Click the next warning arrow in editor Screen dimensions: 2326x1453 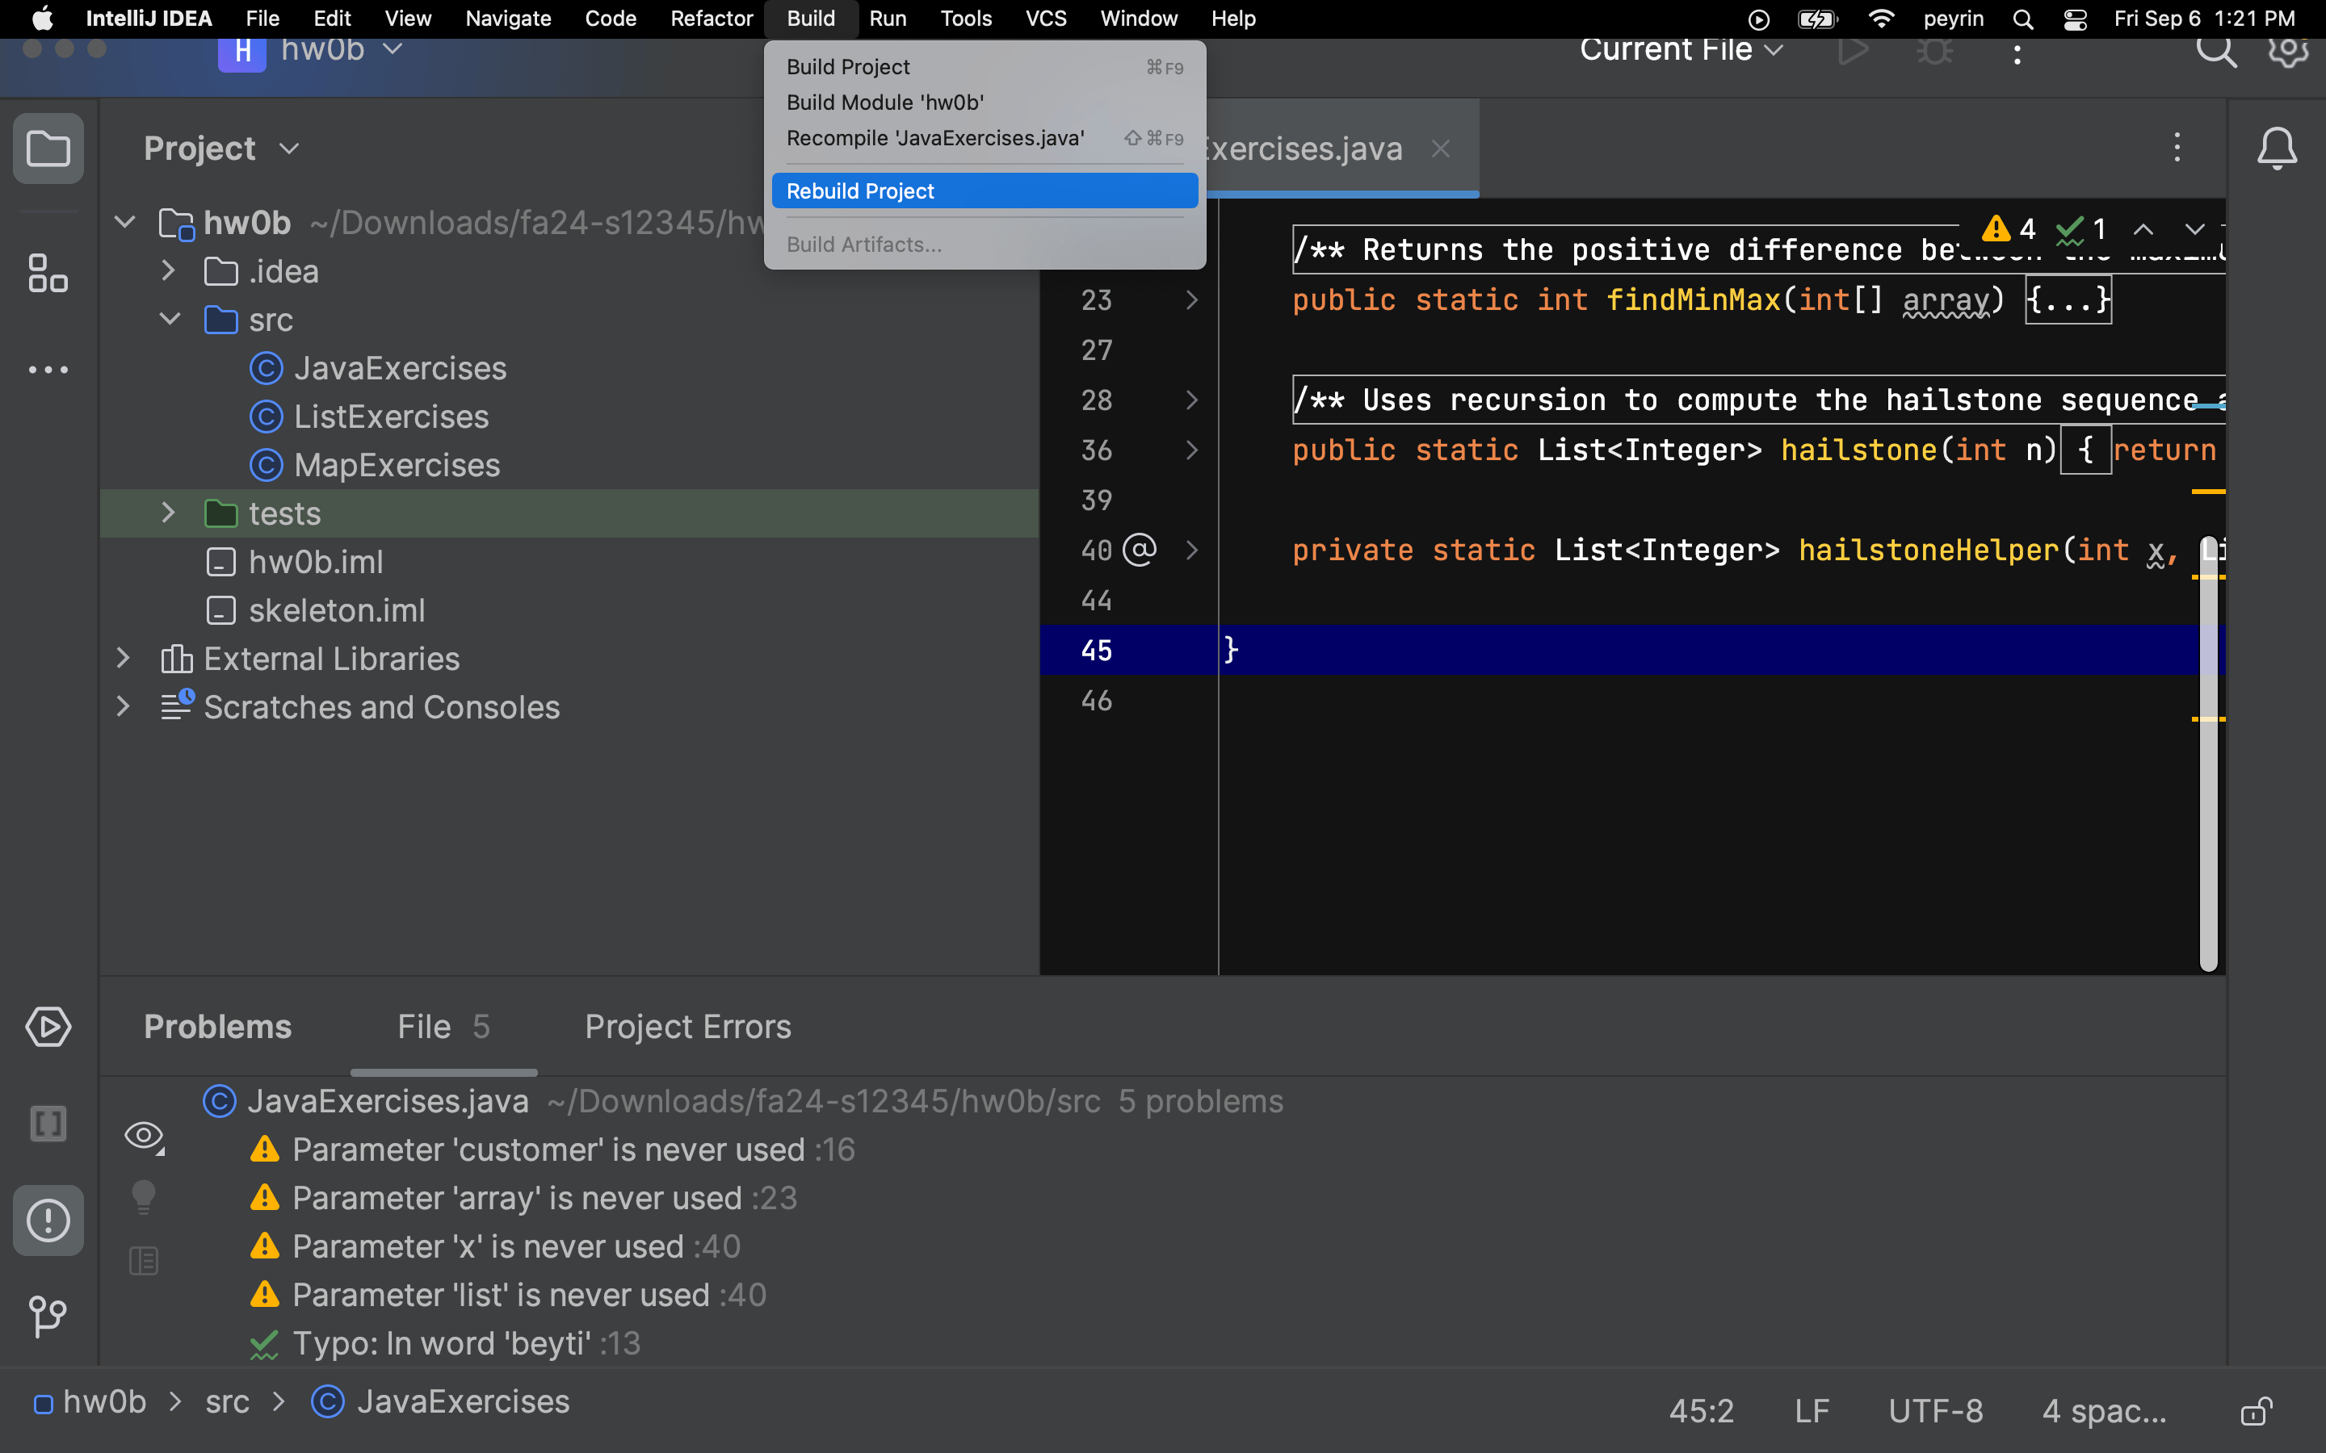(x=2194, y=228)
